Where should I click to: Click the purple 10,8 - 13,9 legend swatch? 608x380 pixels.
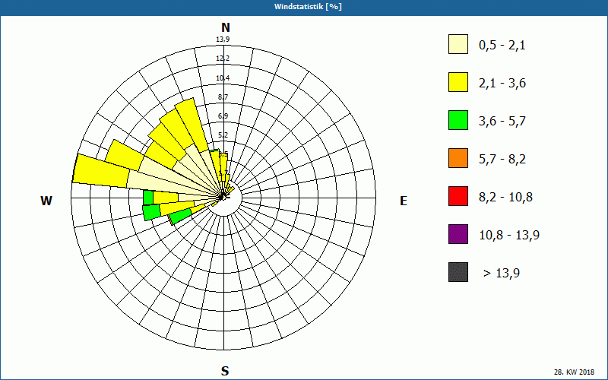458,234
